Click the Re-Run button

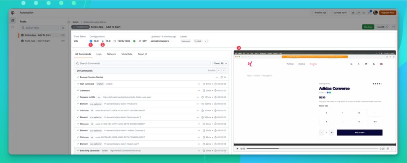tap(367, 27)
